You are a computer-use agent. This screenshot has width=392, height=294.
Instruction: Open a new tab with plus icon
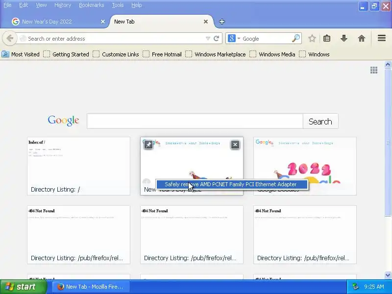click(222, 22)
